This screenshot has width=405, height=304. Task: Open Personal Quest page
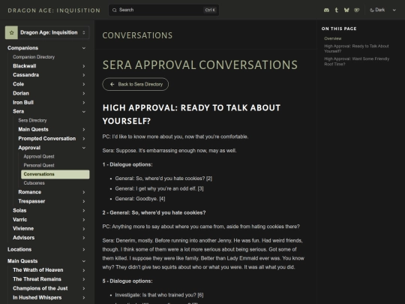coord(39,165)
